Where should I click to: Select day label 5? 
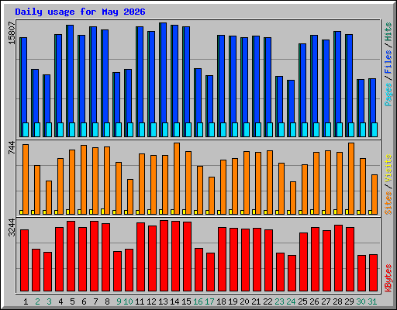[x=72, y=301]
